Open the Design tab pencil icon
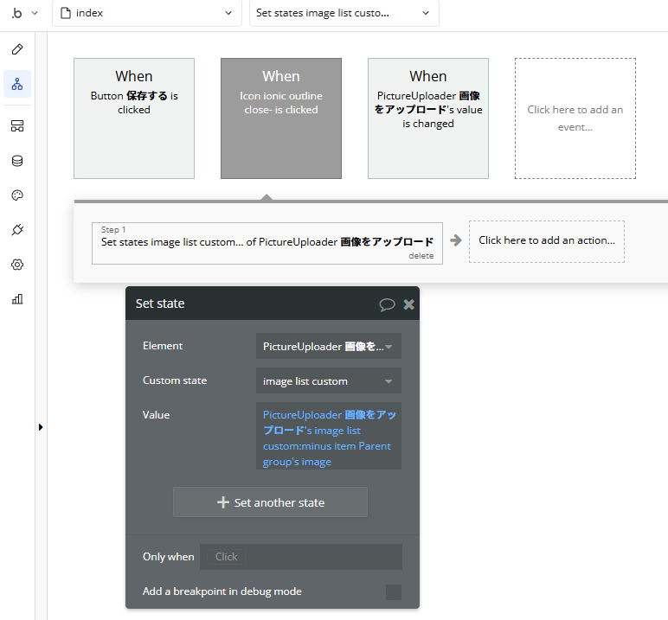Image resolution: width=668 pixels, height=620 pixels. click(17, 49)
